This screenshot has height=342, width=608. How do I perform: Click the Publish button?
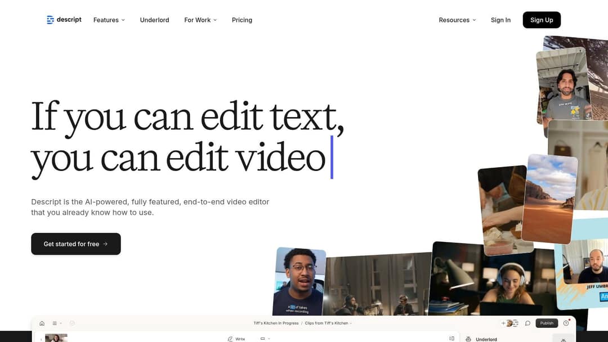[x=547, y=323]
